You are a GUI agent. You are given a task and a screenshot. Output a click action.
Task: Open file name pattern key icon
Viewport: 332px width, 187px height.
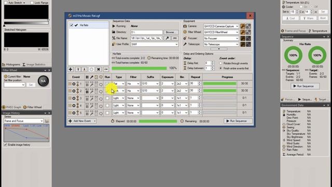(x=167, y=38)
